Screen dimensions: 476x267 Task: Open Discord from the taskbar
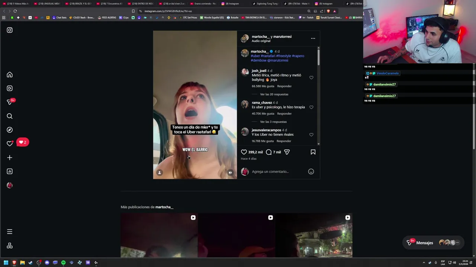coord(47,263)
